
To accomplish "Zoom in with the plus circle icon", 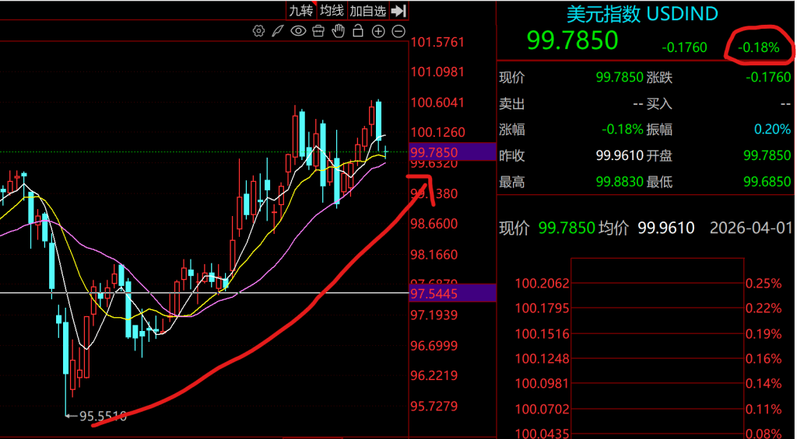I will pos(378,31).
